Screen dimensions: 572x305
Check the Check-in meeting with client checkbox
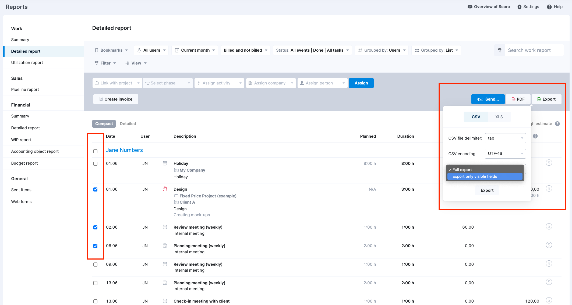95,301
